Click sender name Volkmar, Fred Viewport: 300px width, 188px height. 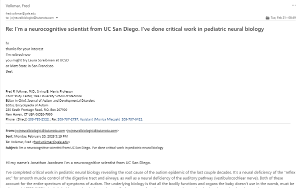click(x=17, y=6)
